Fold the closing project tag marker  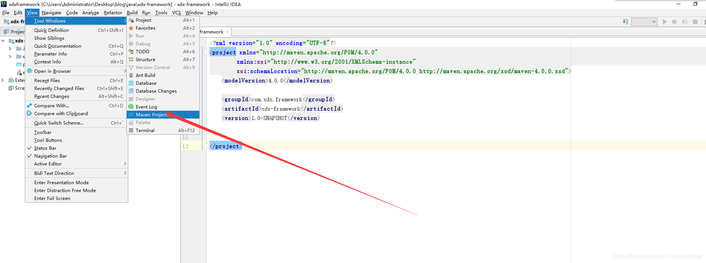(x=206, y=146)
